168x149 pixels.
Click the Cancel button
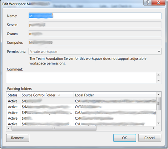coord(150,138)
